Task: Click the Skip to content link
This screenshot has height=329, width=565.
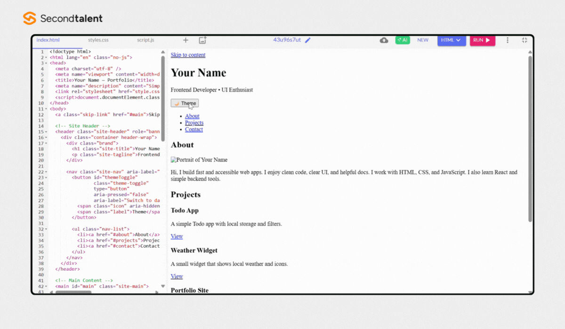Action: click(x=188, y=55)
